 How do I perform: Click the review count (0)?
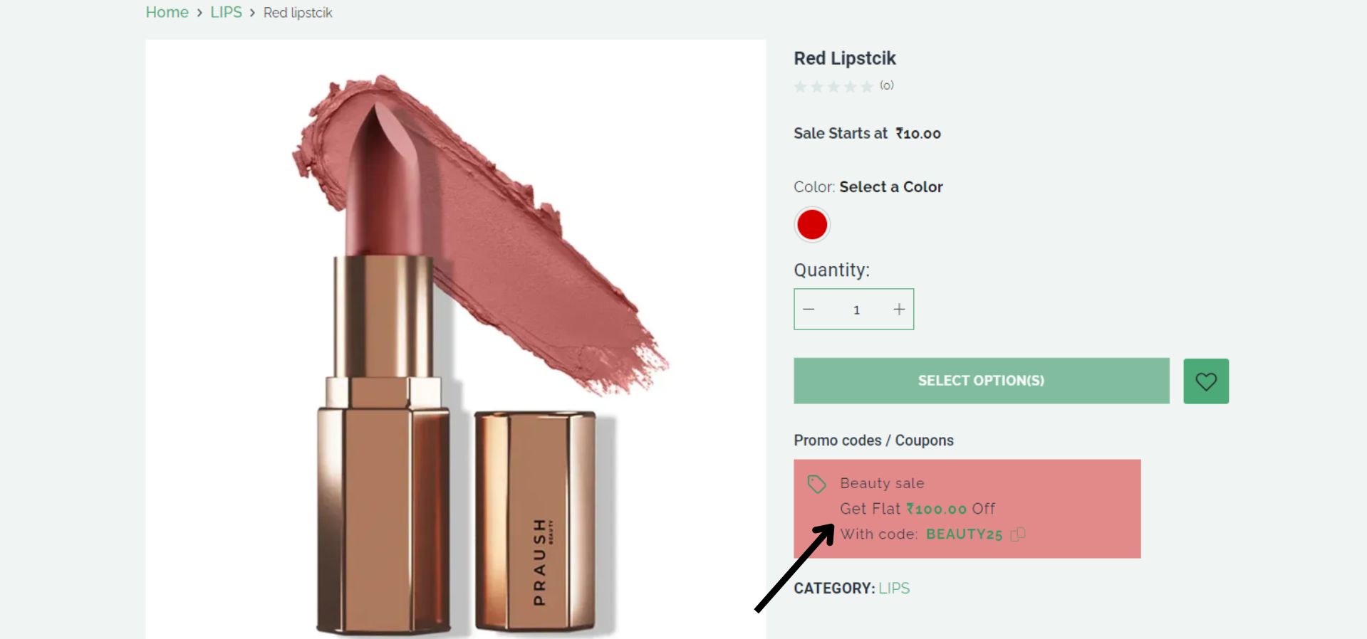pyautogui.click(x=886, y=85)
